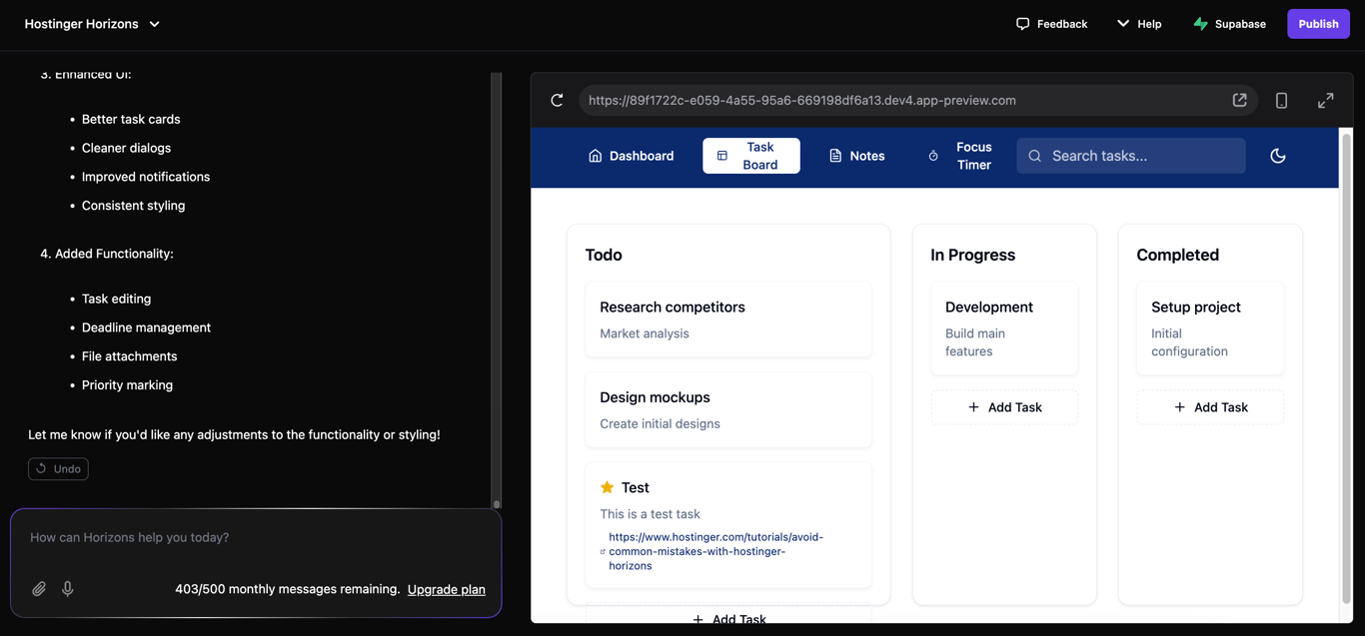Image resolution: width=1365 pixels, height=636 pixels.
Task: Click the Publish button
Action: tap(1318, 23)
